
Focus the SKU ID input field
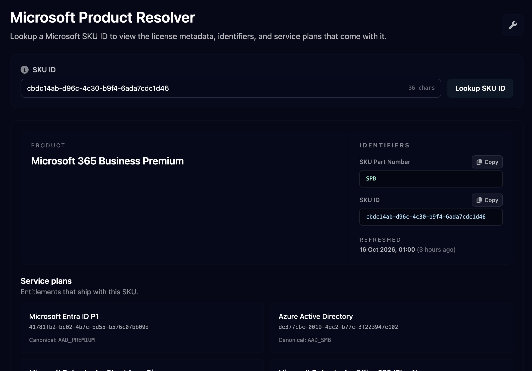click(x=231, y=88)
